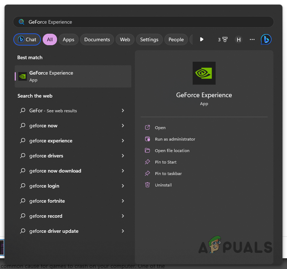Click Open for GeForce Experience
Screen dimensions: 287x269
click(x=160, y=128)
